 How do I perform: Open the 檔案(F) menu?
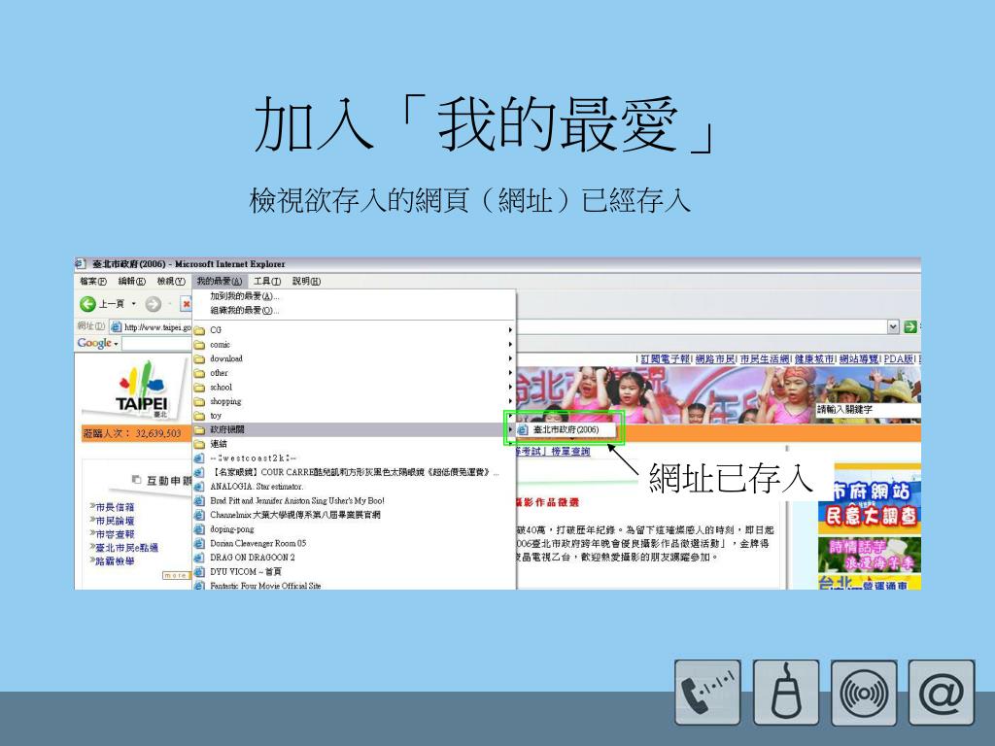[x=93, y=281]
